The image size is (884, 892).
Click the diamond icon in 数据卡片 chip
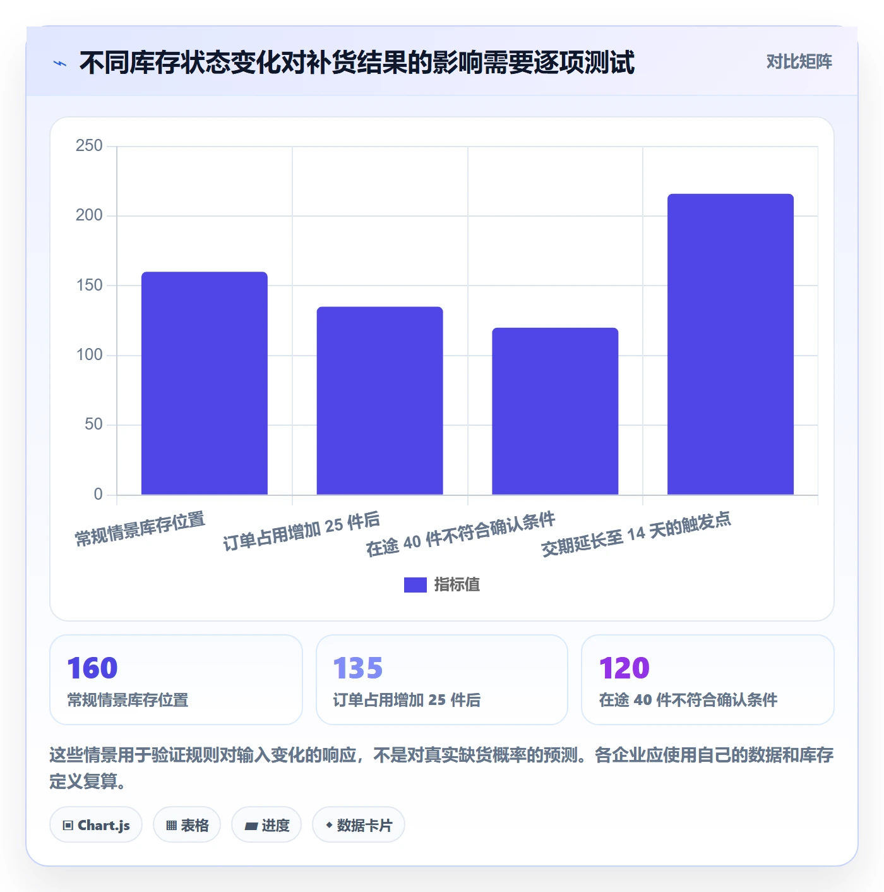pos(329,825)
